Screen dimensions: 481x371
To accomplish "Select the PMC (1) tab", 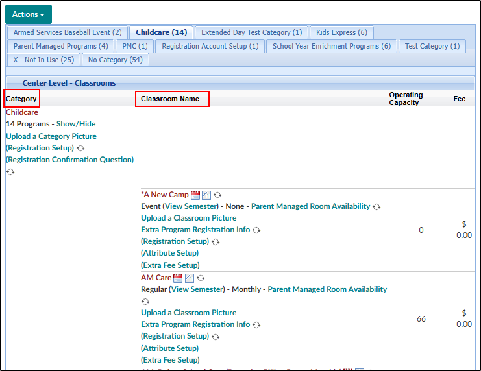I will tap(135, 46).
